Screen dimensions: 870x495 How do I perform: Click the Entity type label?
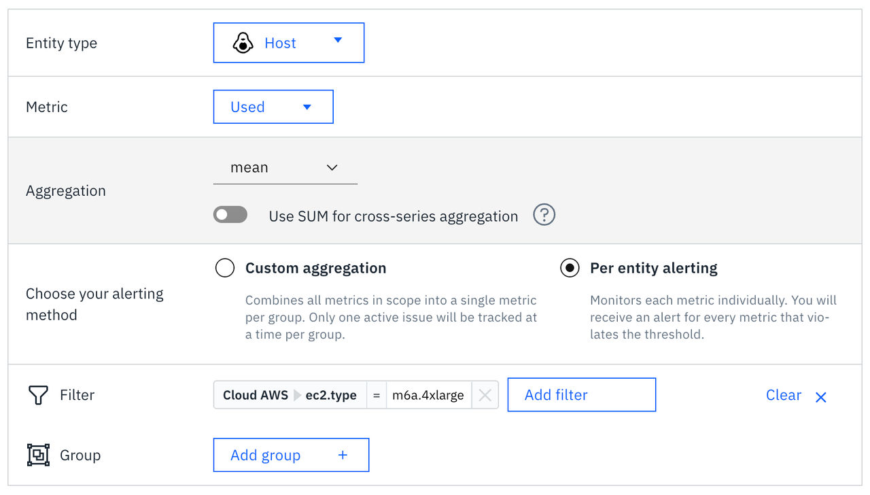click(61, 43)
